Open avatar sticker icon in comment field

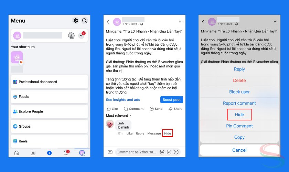pos(162,152)
